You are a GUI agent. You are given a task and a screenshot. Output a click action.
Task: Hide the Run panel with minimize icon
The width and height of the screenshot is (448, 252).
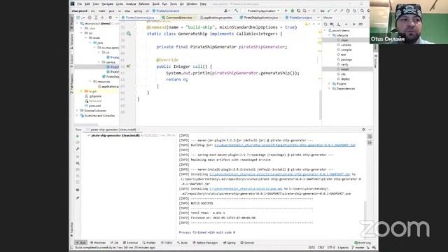coord(370,129)
